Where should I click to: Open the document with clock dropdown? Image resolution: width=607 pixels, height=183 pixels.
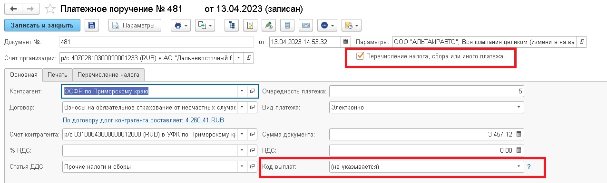click(x=352, y=25)
